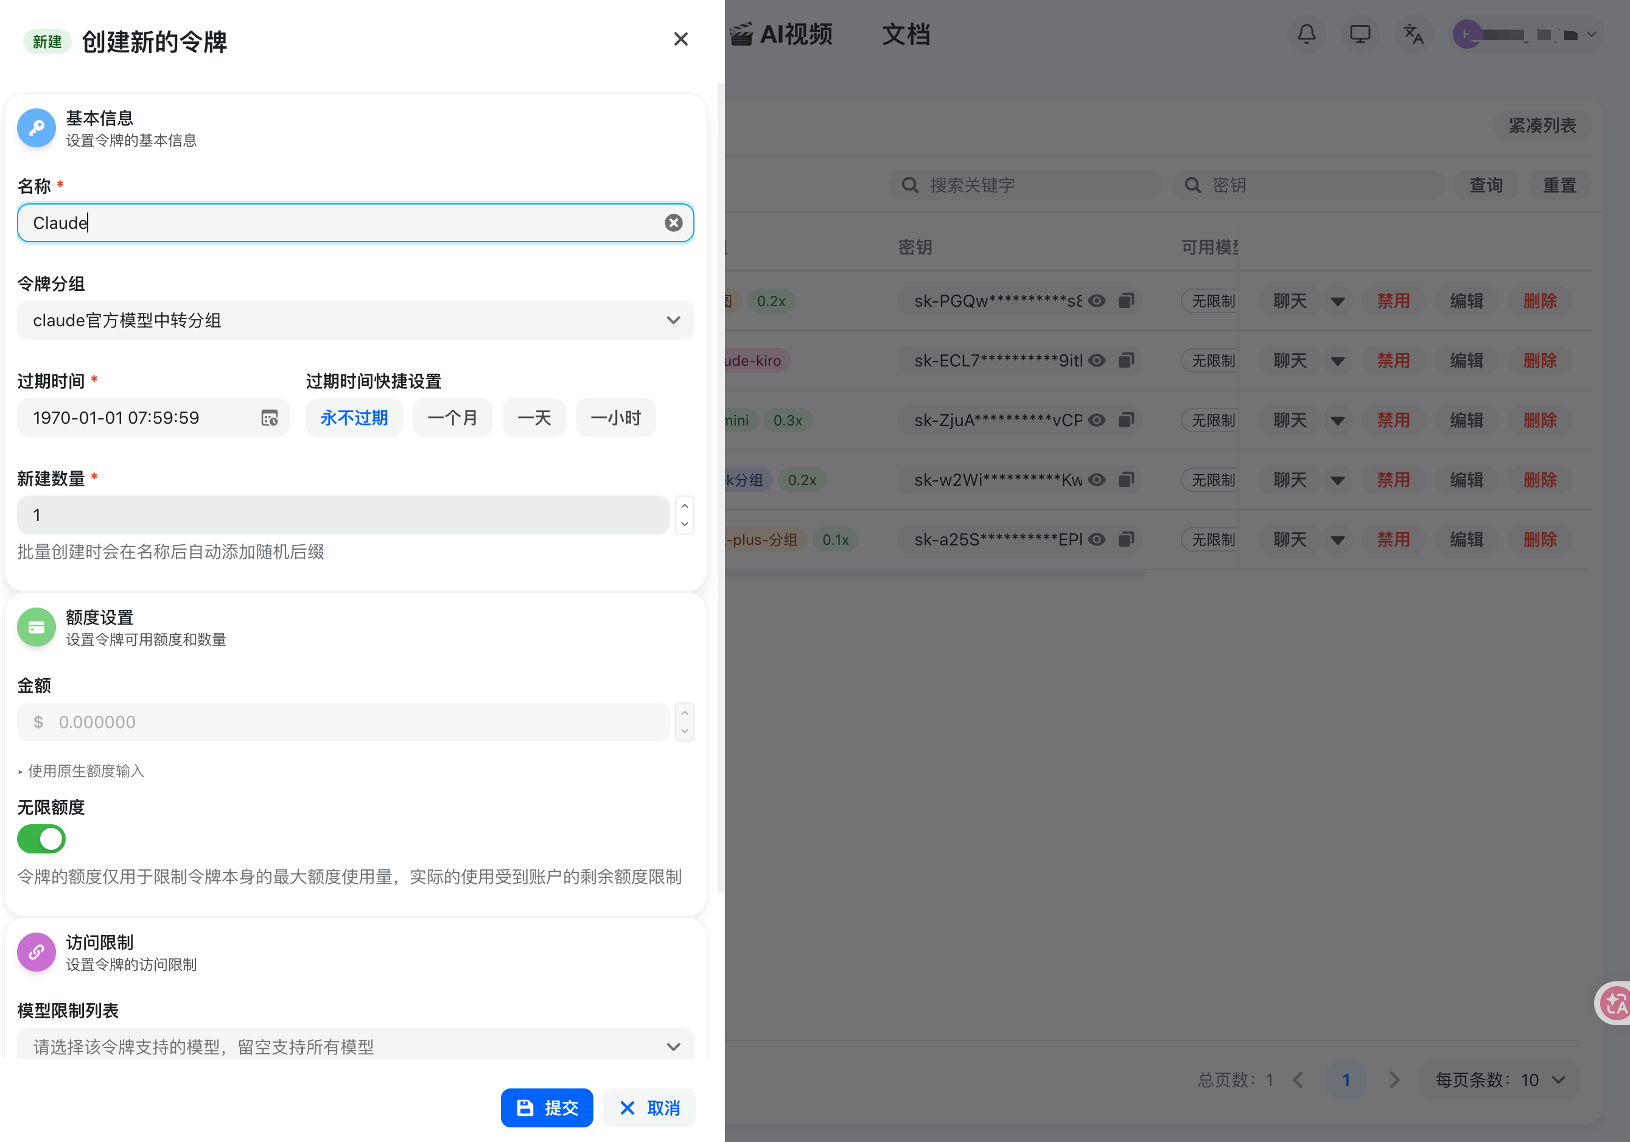The image size is (1630, 1142).
Task: Click the search icon in key field
Action: (1193, 185)
